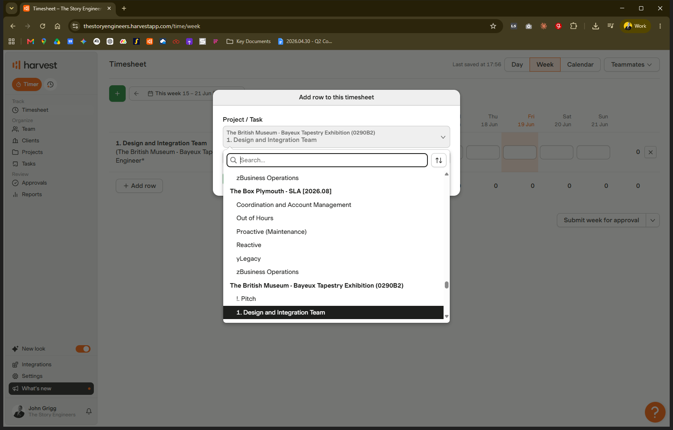
Task: Open the Harvest orange bookmark icon
Action: point(150,41)
